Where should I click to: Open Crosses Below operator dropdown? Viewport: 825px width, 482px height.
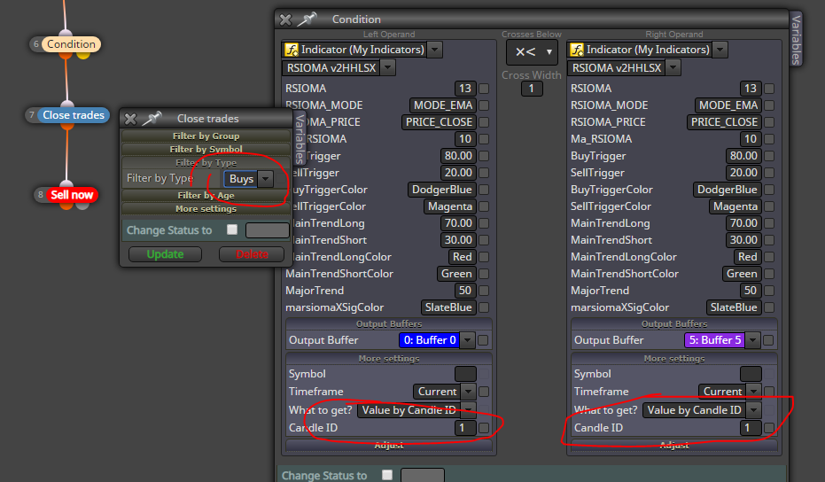tap(532, 52)
